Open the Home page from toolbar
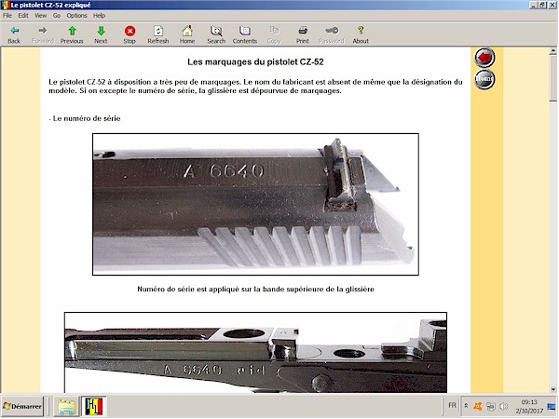 click(187, 35)
